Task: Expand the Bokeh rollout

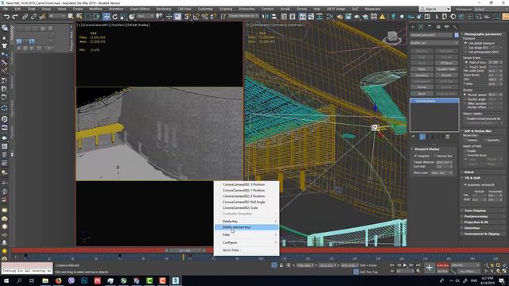Action: 483,172
